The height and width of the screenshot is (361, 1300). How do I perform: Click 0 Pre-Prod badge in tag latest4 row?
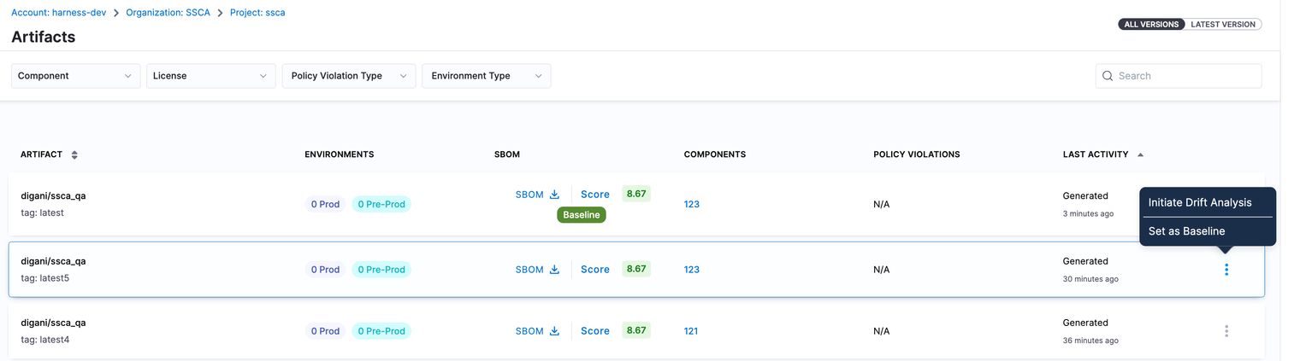[x=381, y=331]
